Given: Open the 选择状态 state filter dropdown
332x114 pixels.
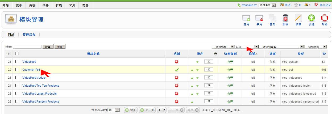Looking at the screenshot, I should [x=316, y=47].
